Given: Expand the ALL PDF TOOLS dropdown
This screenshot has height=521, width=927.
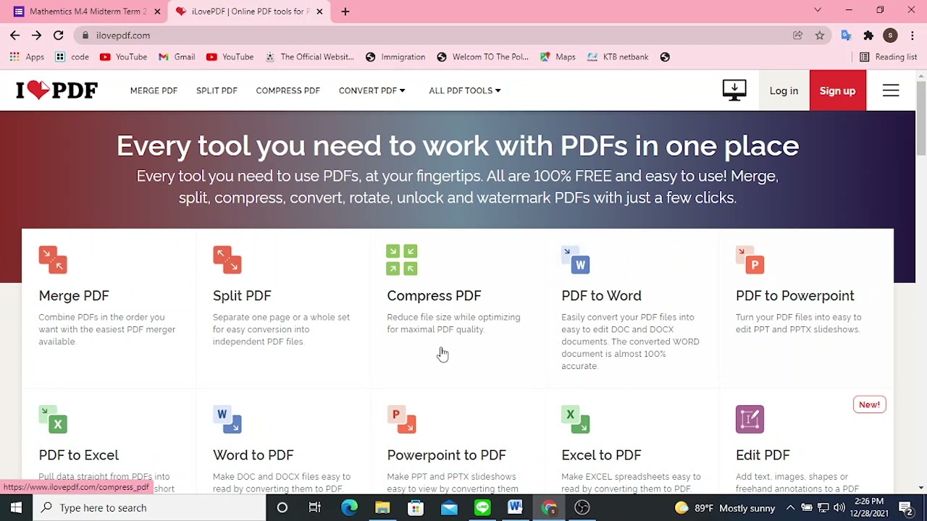Looking at the screenshot, I should click(x=464, y=90).
